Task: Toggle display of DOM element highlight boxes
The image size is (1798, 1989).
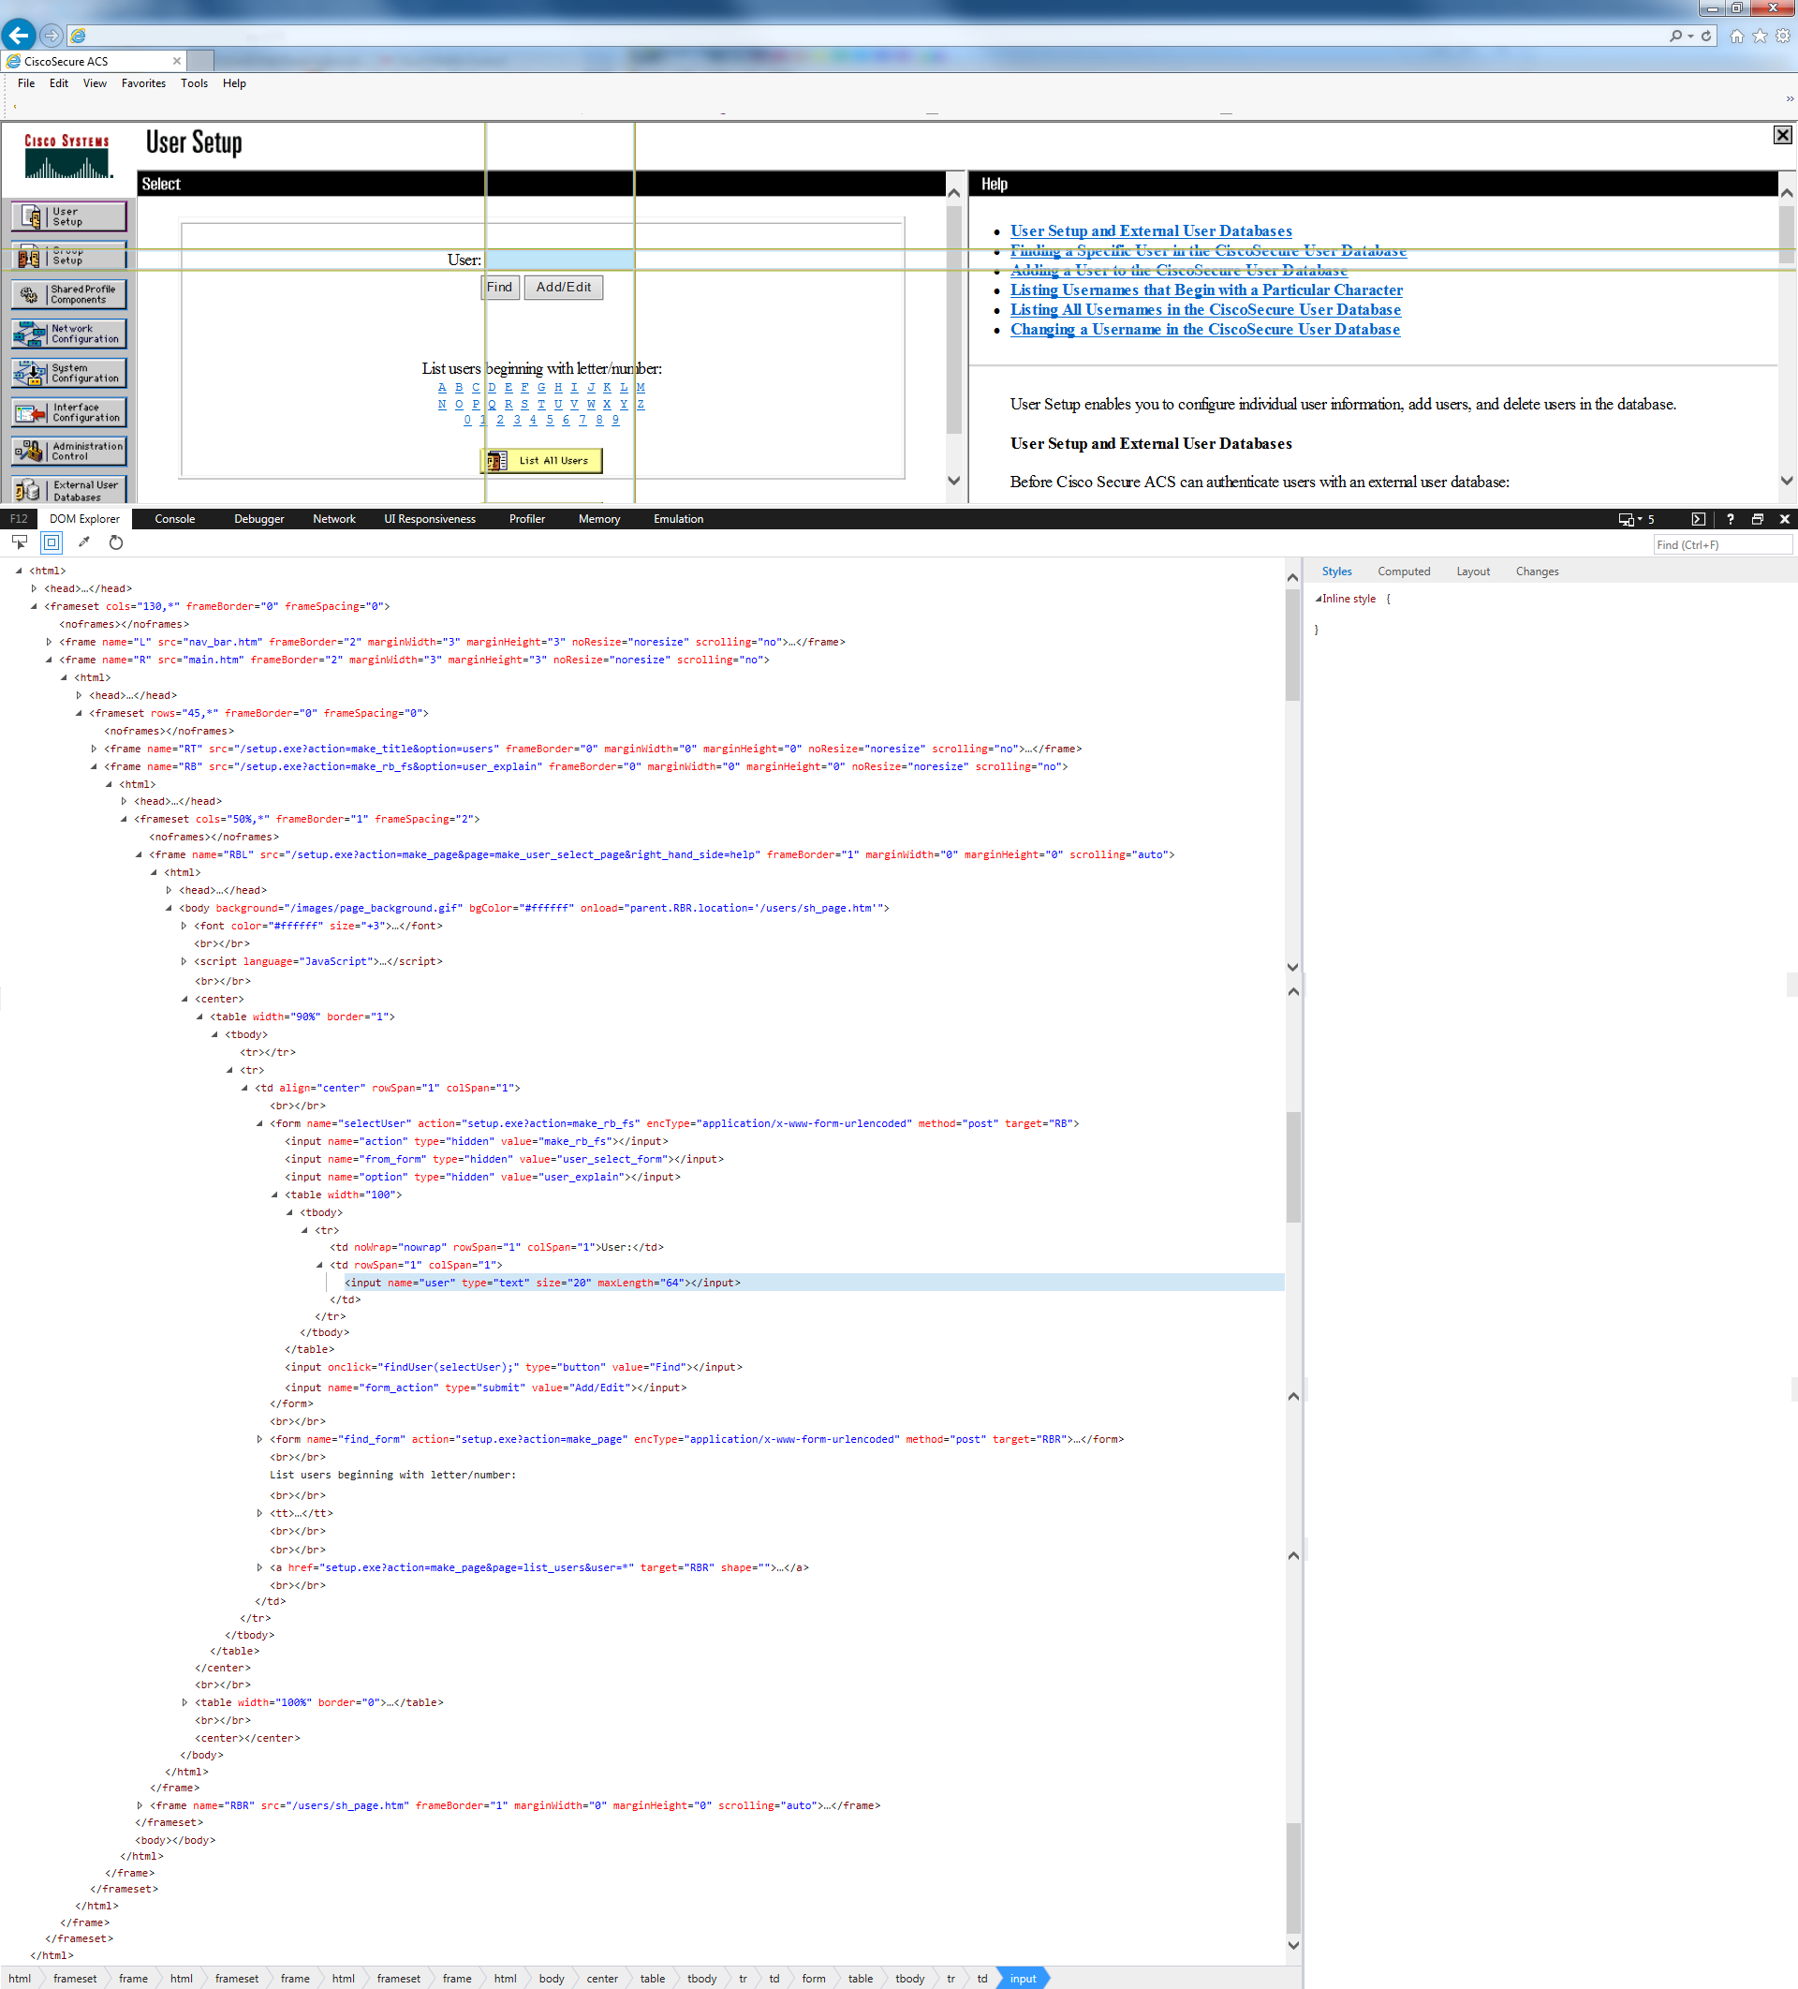Action: (52, 542)
